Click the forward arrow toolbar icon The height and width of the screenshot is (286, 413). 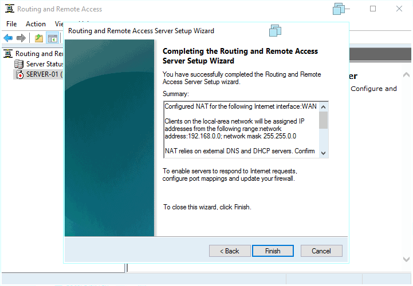tap(21, 38)
